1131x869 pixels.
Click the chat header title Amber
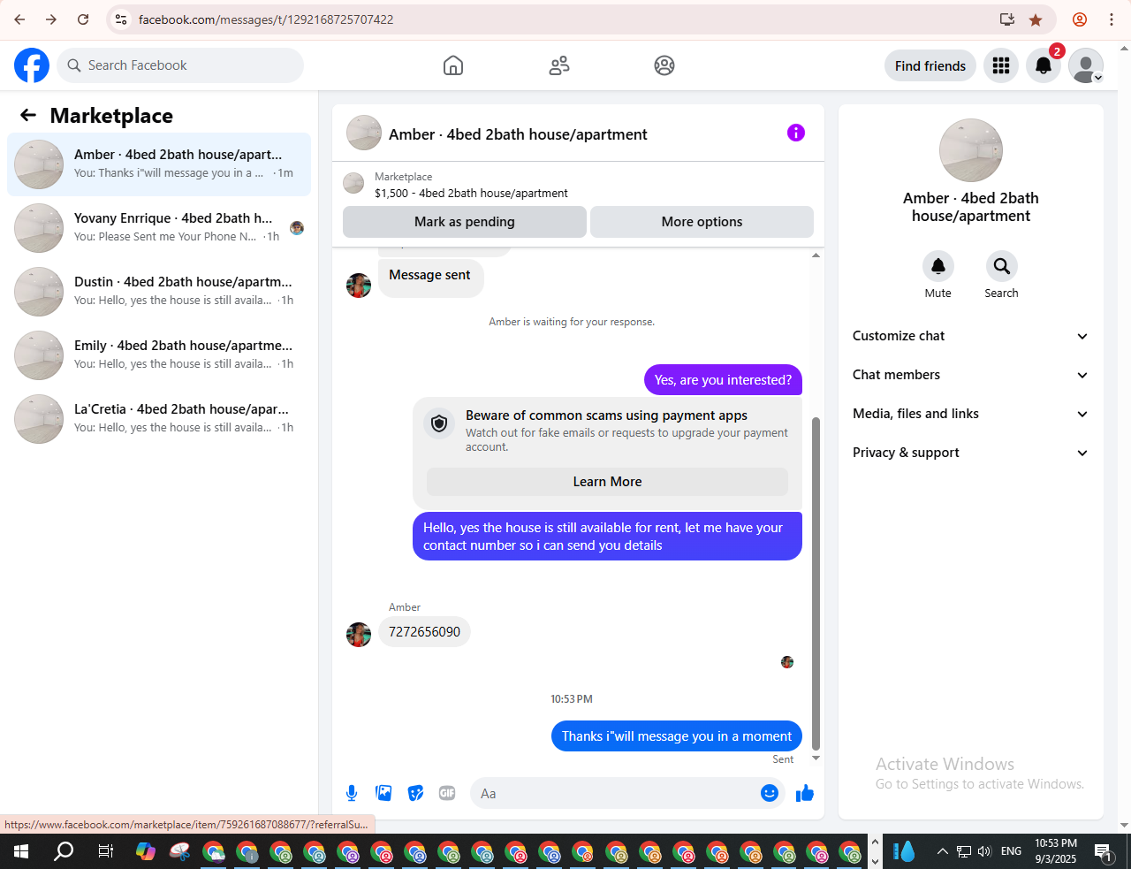pyautogui.click(x=518, y=134)
